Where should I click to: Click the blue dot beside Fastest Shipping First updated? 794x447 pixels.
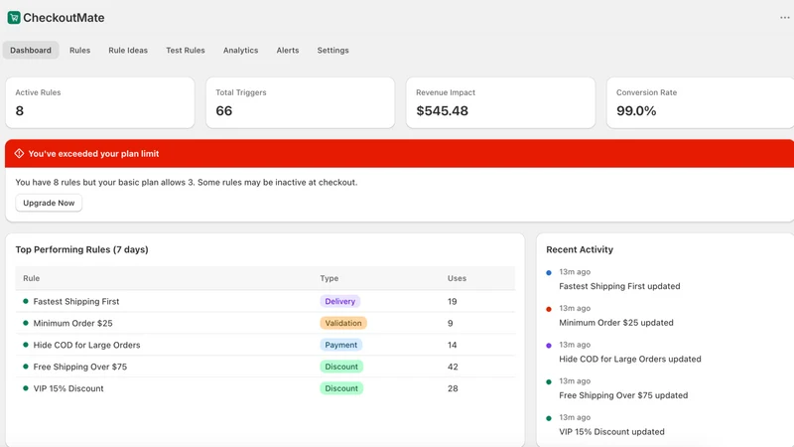click(x=549, y=272)
